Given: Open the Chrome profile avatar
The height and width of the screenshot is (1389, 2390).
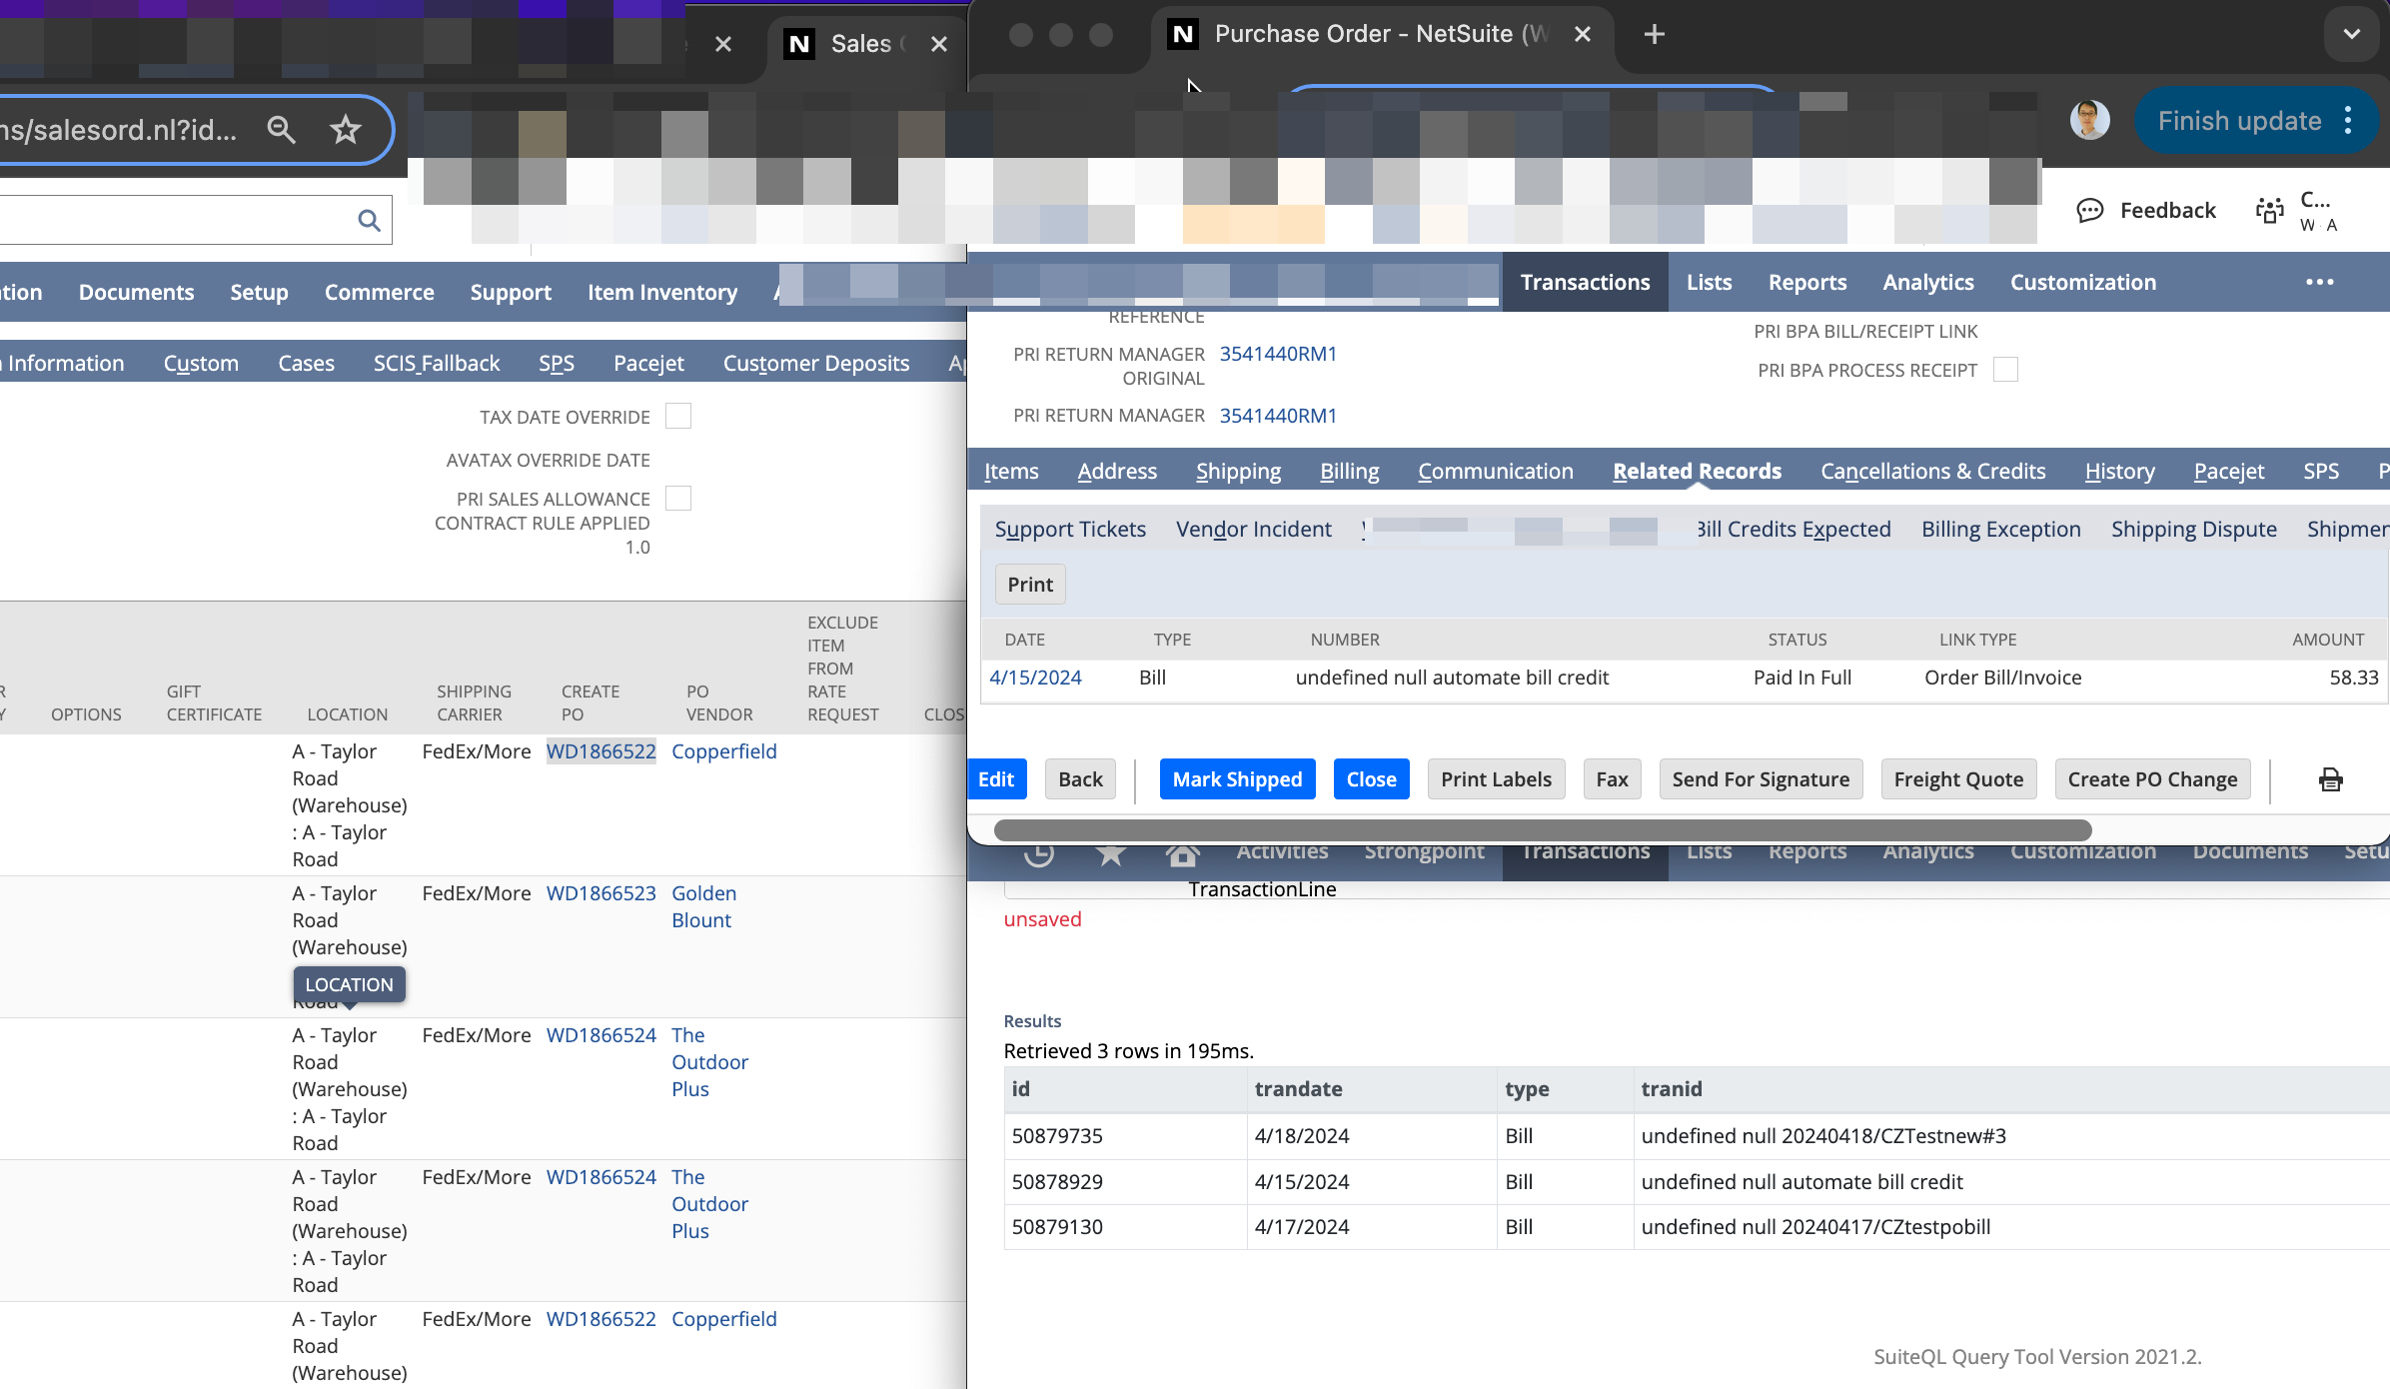Looking at the screenshot, I should tap(2089, 120).
